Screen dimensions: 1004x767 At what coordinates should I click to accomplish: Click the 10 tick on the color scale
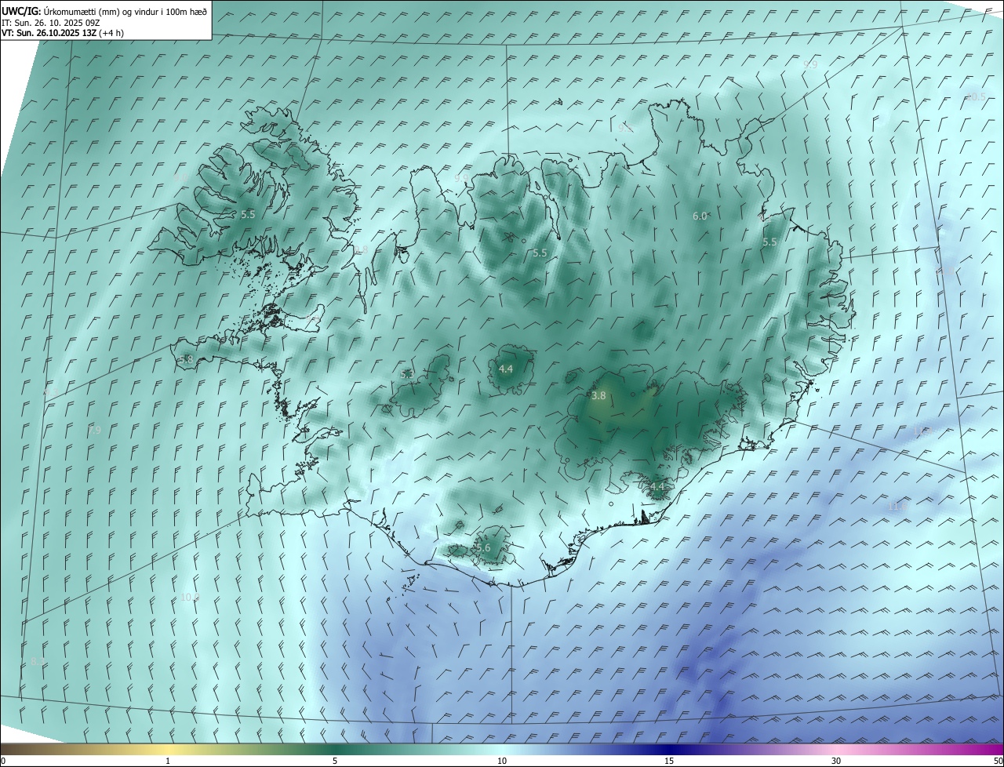click(x=502, y=761)
